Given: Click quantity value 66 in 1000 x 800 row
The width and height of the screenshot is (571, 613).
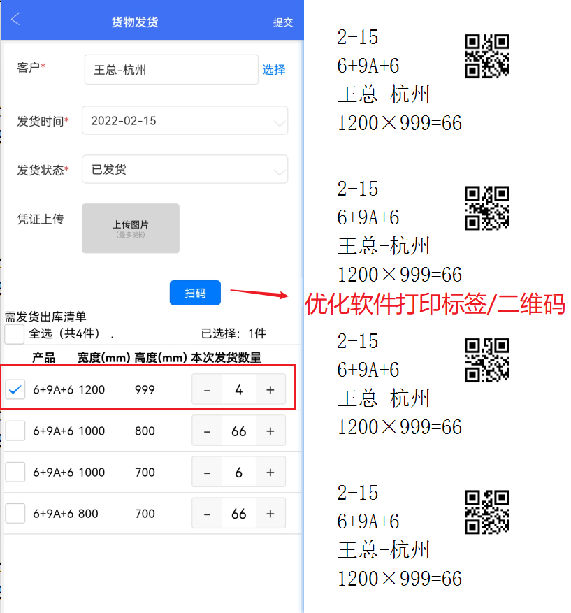Looking at the screenshot, I should click(239, 431).
